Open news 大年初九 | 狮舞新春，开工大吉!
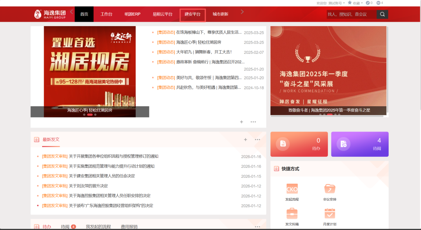 pos(204,52)
